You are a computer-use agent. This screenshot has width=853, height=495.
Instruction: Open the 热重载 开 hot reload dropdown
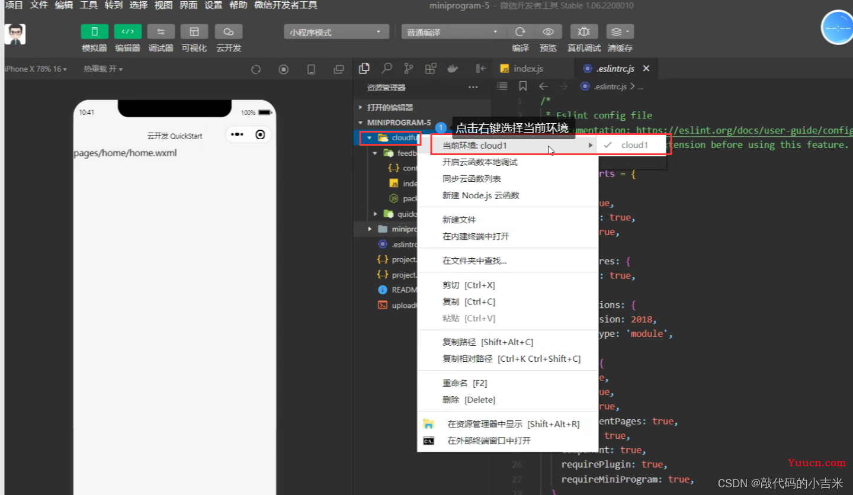pos(103,69)
